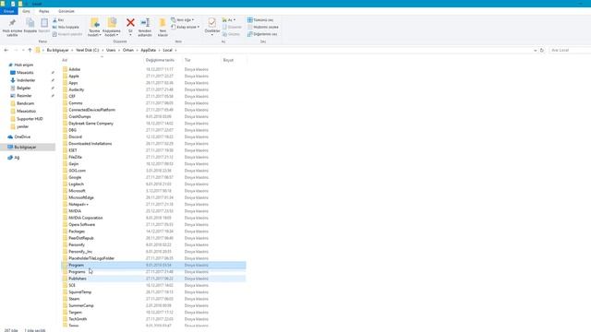Viewport: 591px width, 332px height.
Task: Open the Dosya file tab
Action: pos(8,11)
